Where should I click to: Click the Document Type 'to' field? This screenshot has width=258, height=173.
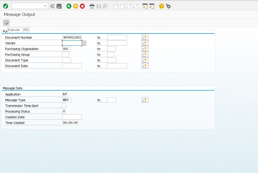pyautogui.click(x=112, y=60)
